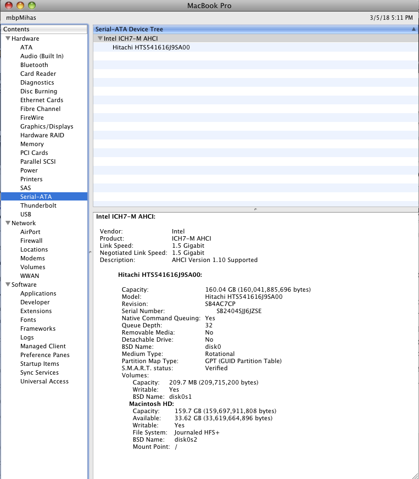The height and width of the screenshot is (479, 419).
Task: Open Printers item
Action: [31, 179]
